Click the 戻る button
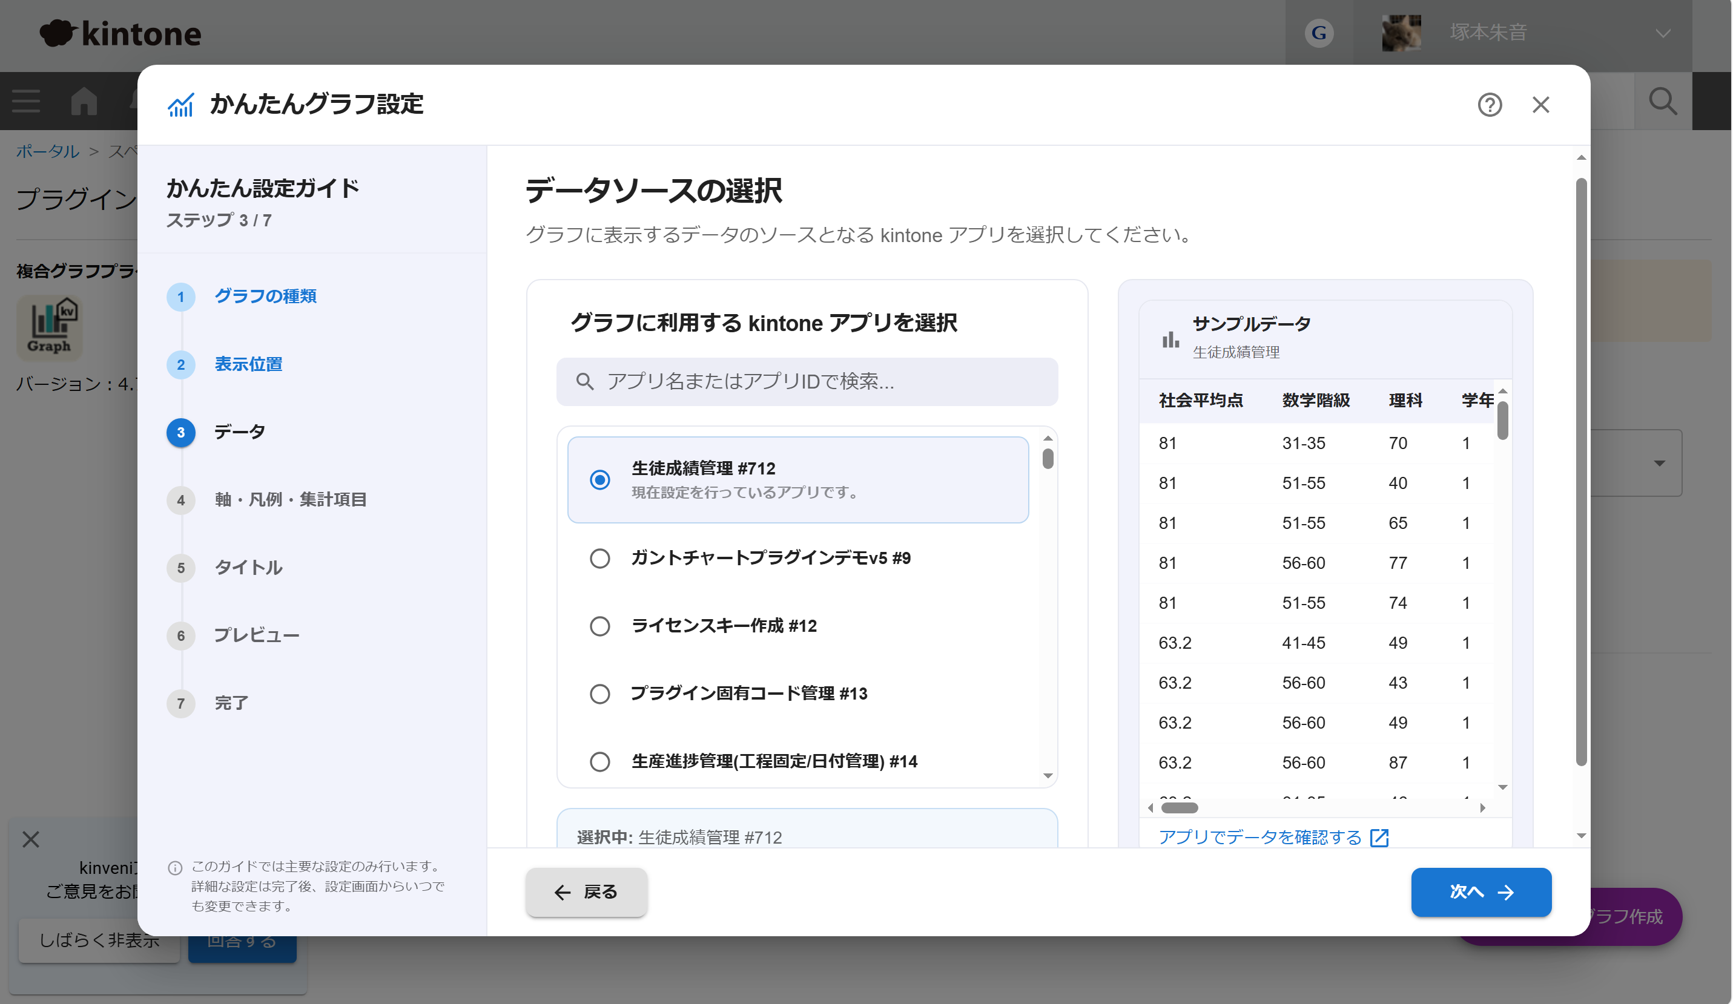Image resolution: width=1733 pixels, height=1004 pixels. coord(586,892)
